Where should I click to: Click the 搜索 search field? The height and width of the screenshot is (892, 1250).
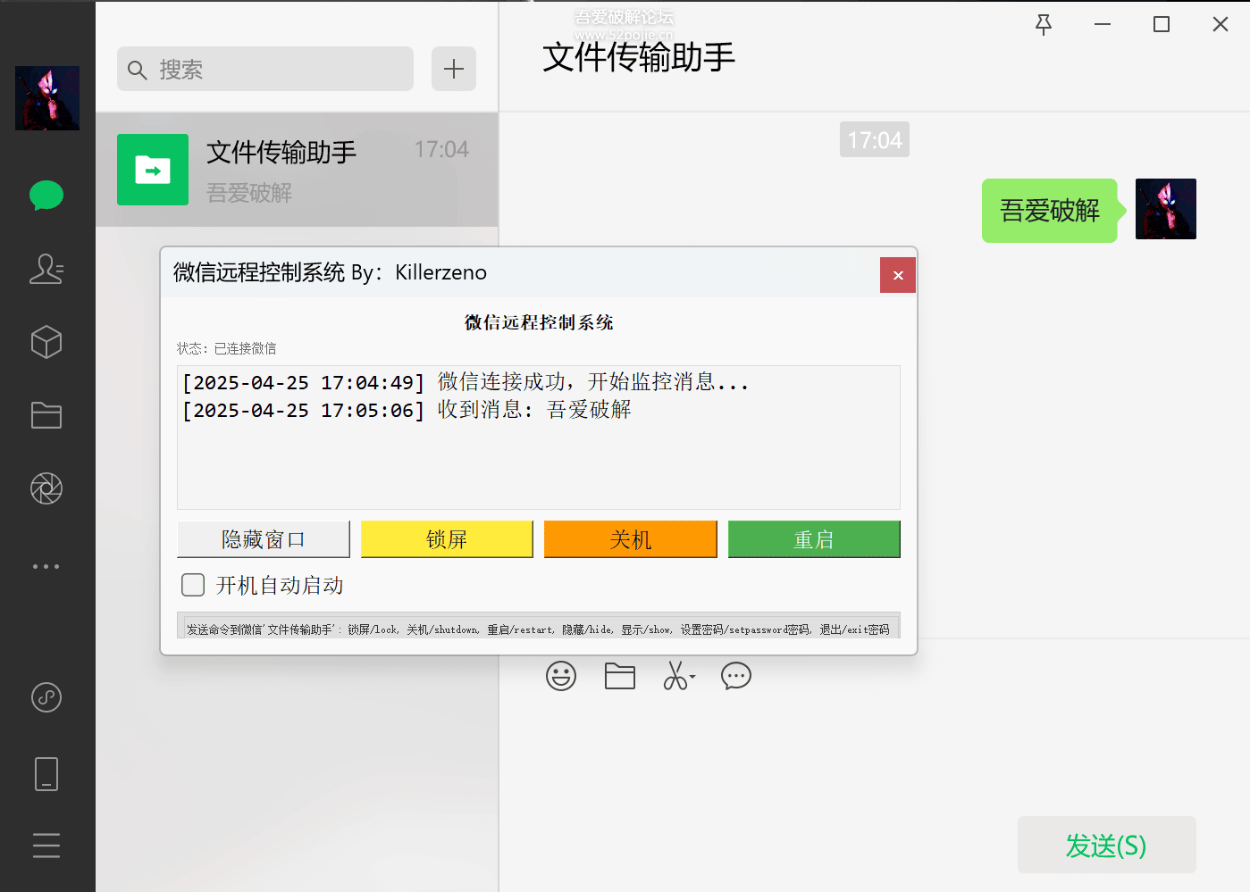[x=265, y=69]
